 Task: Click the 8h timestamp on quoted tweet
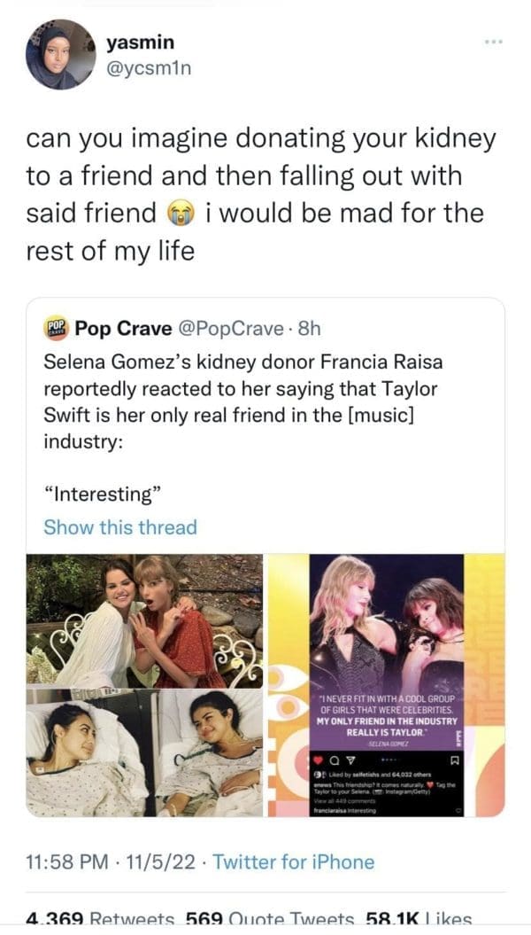[x=306, y=329]
